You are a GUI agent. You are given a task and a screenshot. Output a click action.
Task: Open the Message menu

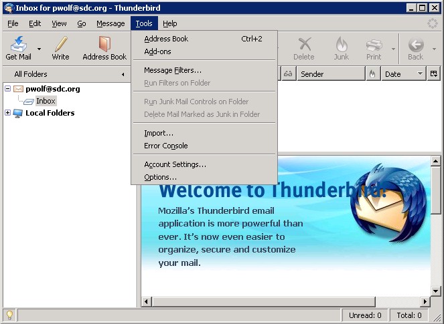pyautogui.click(x=110, y=23)
